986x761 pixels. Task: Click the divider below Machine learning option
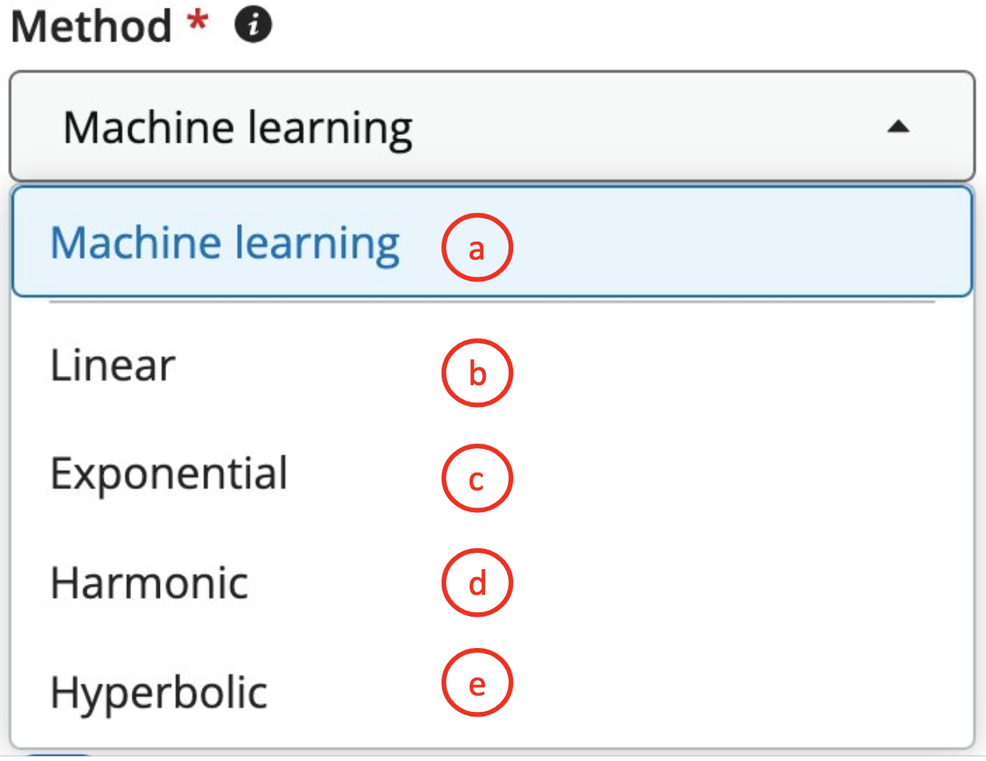click(x=491, y=302)
